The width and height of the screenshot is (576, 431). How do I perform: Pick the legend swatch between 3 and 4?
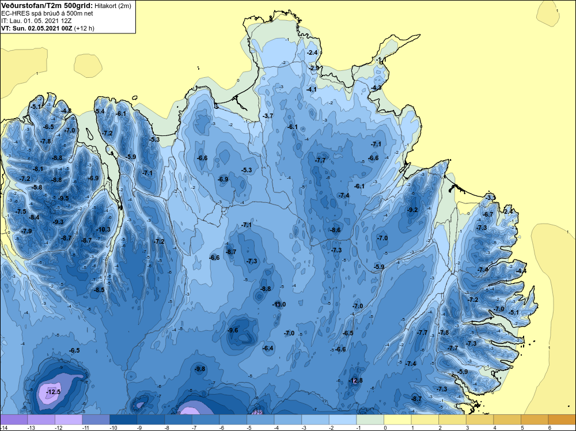pos(480,419)
